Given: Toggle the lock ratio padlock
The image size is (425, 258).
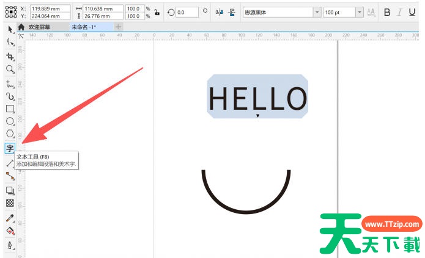Looking at the screenshot, I should 157,12.
